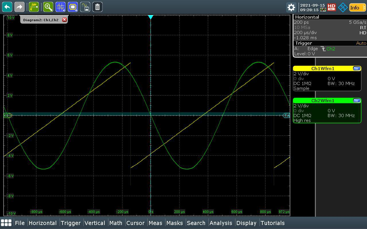Open the gear settings icon
The height and width of the screenshot is (229, 367).
tap(291, 7)
